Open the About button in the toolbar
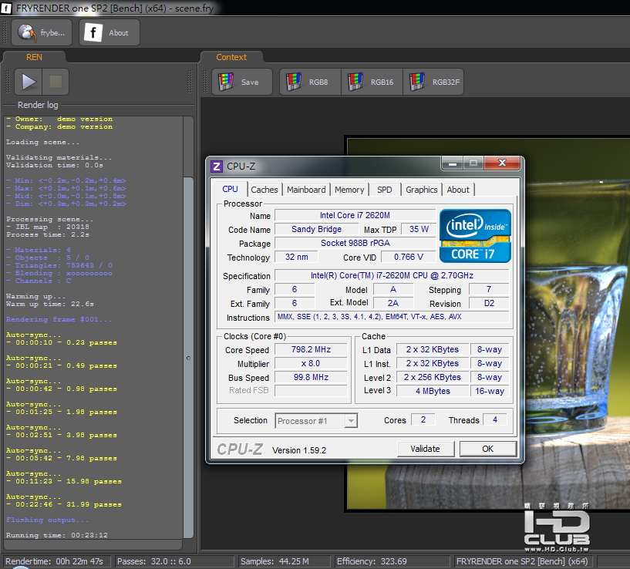The height and width of the screenshot is (569, 630). click(x=109, y=33)
